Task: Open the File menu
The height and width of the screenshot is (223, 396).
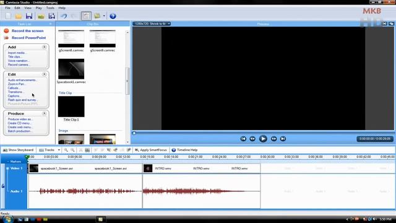Action: click(x=8, y=8)
